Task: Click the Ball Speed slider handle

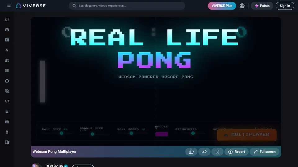Action: click(131, 133)
